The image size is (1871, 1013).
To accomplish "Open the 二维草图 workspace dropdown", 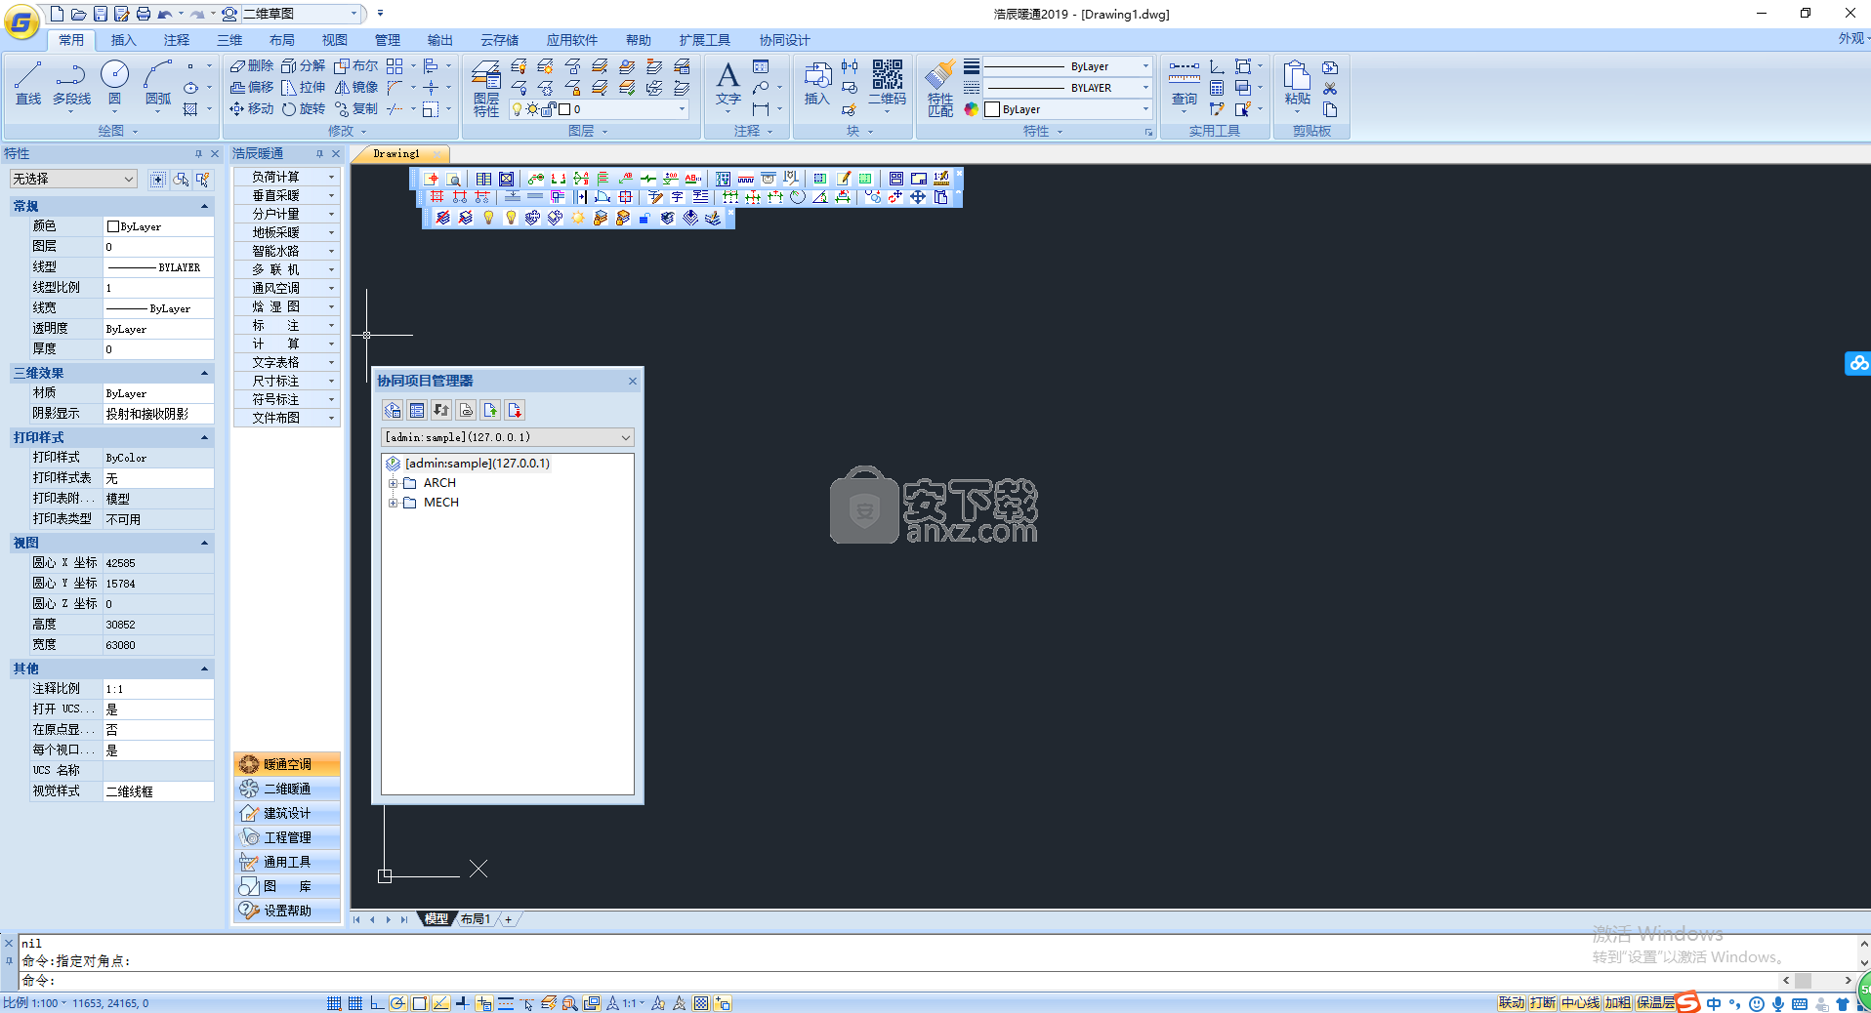I will click(x=353, y=14).
